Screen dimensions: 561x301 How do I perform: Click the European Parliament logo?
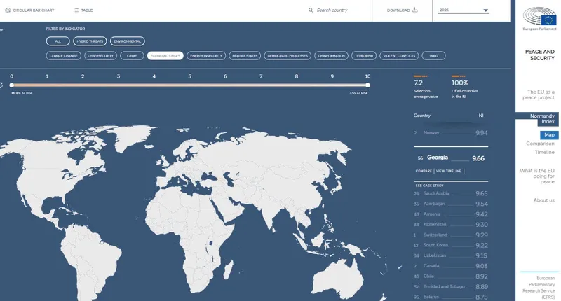(x=539, y=19)
